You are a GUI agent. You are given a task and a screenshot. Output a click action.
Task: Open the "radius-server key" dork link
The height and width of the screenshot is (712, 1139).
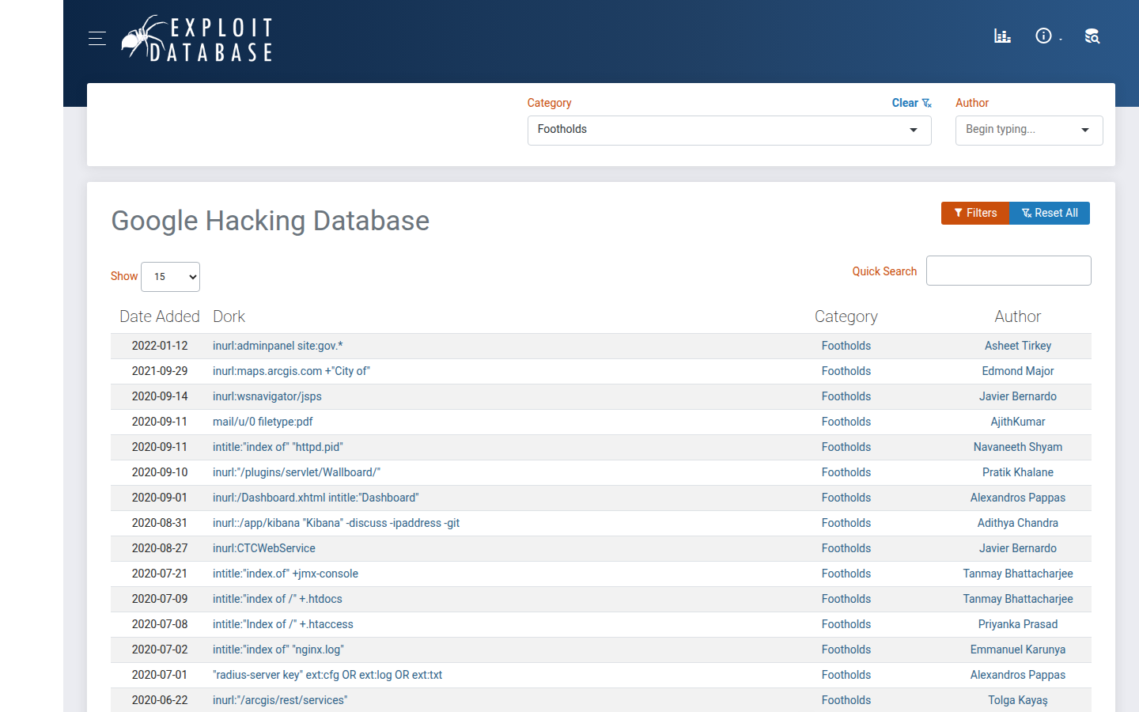click(x=327, y=675)
